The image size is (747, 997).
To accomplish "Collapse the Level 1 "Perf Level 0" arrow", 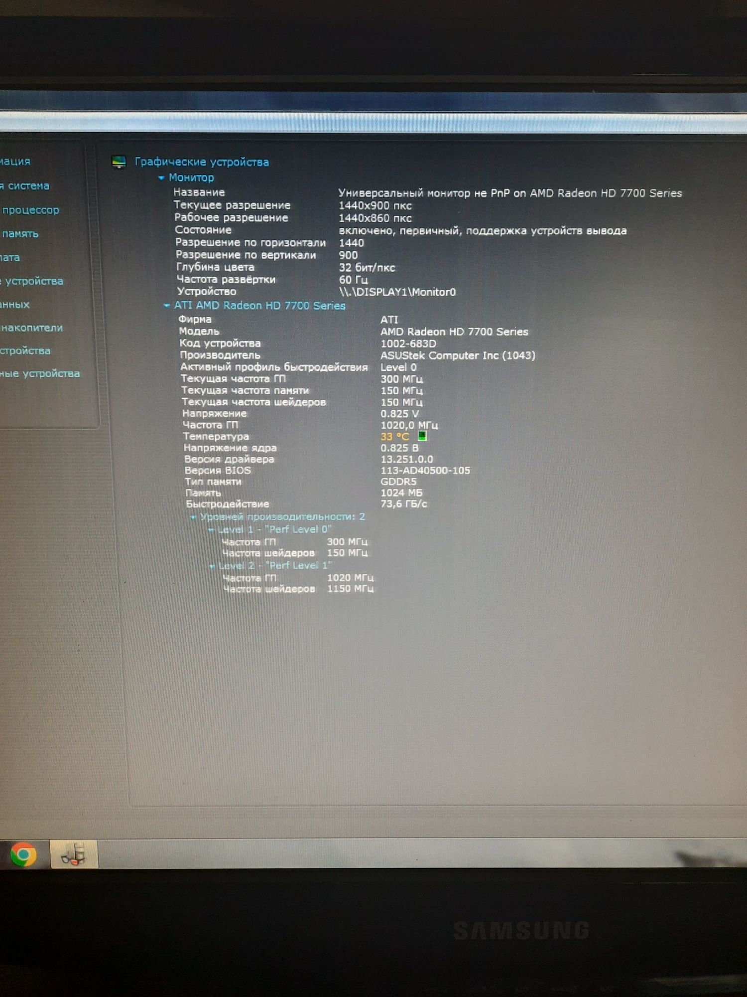I will (x=211, y=530).
